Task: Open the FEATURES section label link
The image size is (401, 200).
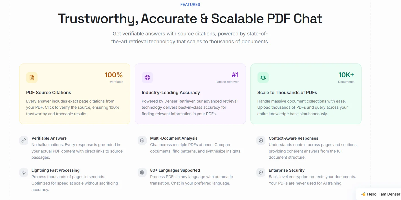Action: (x=190, y=4)
